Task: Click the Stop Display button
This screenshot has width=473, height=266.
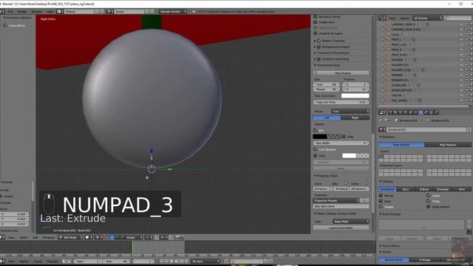Action: pyautogui.click(x=341, y=73)
